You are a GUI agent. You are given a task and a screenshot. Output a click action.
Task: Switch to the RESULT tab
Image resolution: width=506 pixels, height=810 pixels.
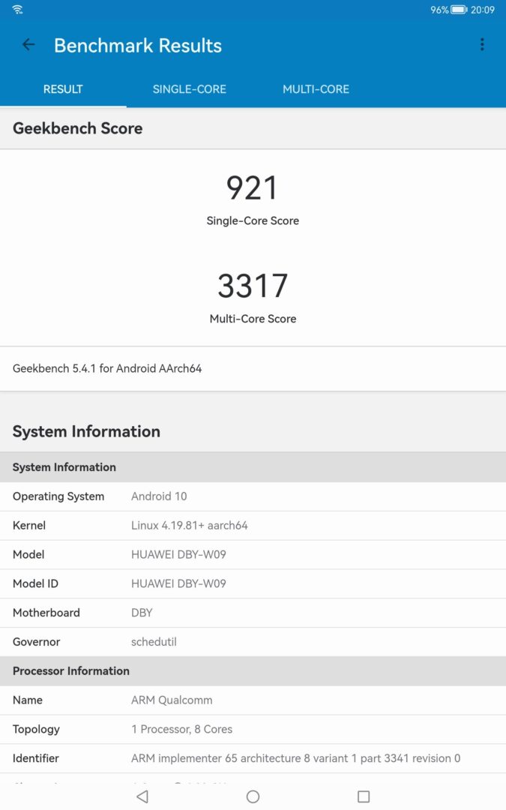pyautogui.click(x=63, y=88)
